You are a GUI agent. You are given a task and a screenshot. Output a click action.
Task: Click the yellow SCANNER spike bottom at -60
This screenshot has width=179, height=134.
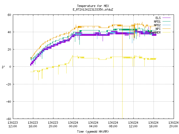[x=123, y=118]
